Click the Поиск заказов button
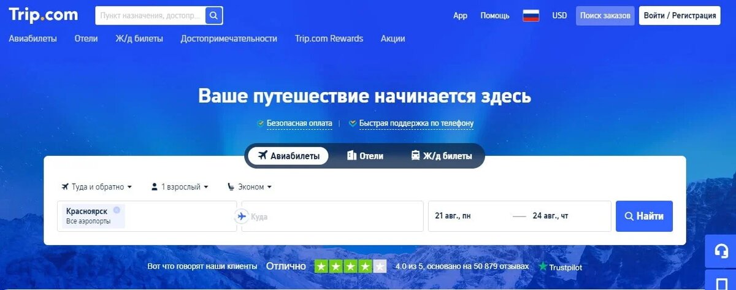The width and height of the screenshot is (736, 290). pyautogui.click(x=605, y=15)
